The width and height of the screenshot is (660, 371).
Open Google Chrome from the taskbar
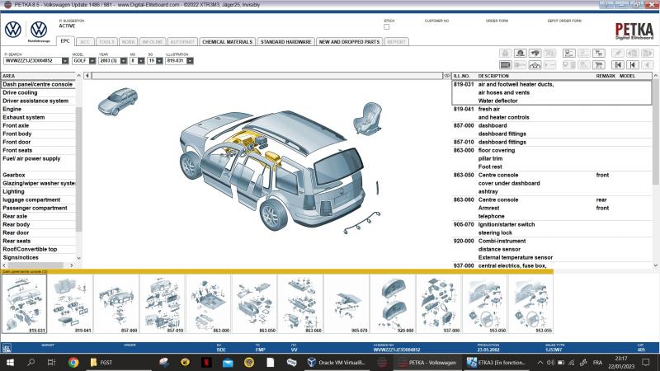[73, 362]
